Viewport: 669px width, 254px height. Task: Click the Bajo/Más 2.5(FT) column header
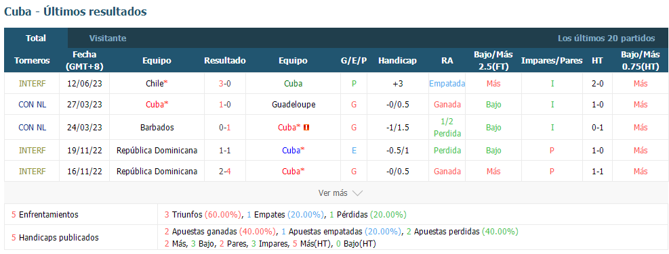click(493, 61)
